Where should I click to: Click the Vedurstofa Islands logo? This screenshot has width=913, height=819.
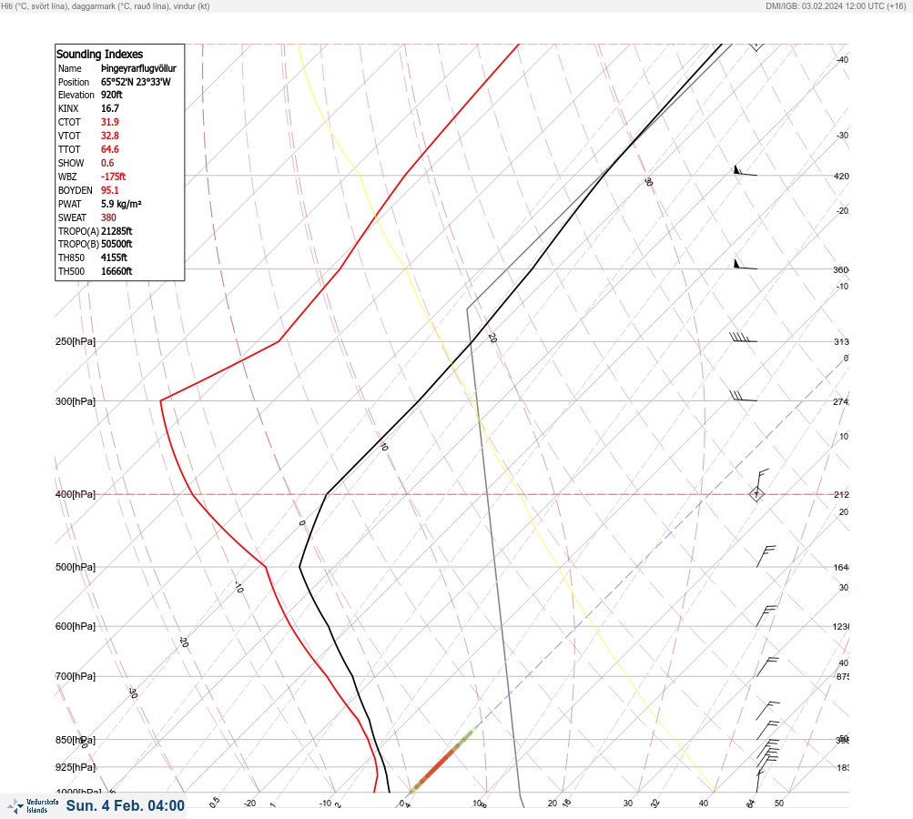coord(33,806)
